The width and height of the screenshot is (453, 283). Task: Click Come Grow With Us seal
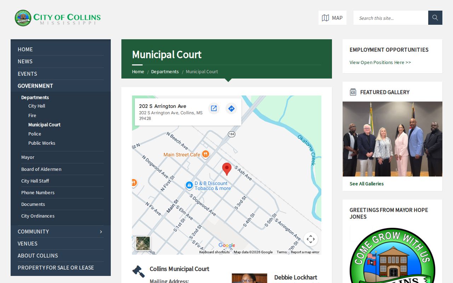tap(392, 255)
